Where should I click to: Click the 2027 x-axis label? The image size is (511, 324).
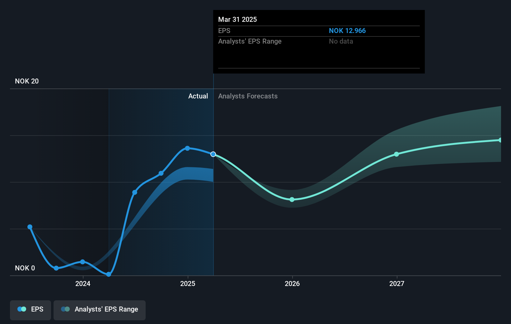pyautogui.click(x=397, y=283)
